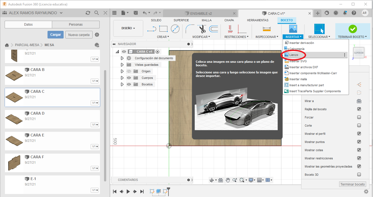Select the Trim scissors tool
Image resolution: width=373 pixels, height=197 pixels.
202,29
